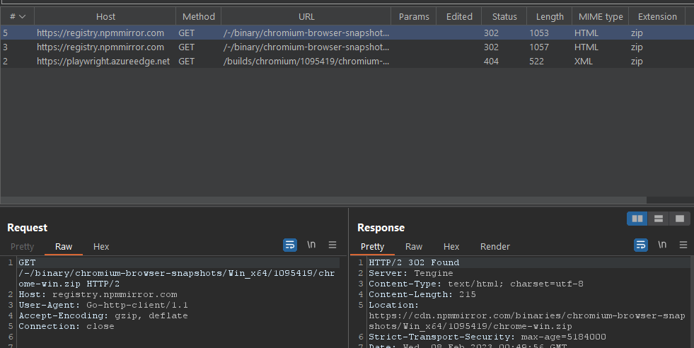Toggle line wrap icon in Request panel
694x348 pixels.
pos(290,245)
